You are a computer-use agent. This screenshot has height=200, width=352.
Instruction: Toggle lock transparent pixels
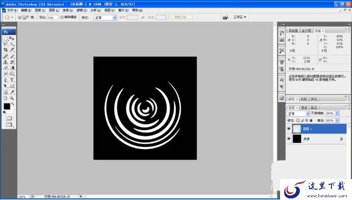[x=298, y=120]
